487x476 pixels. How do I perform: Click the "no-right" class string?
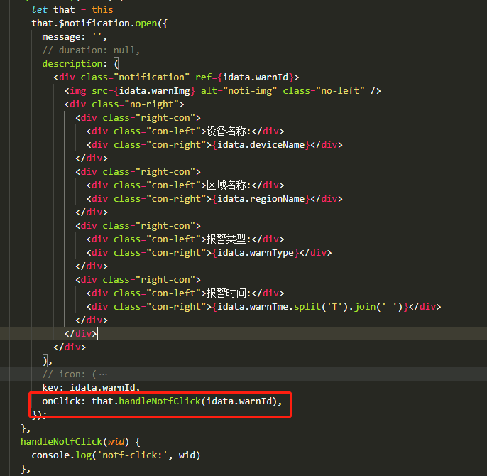point(152,104)
